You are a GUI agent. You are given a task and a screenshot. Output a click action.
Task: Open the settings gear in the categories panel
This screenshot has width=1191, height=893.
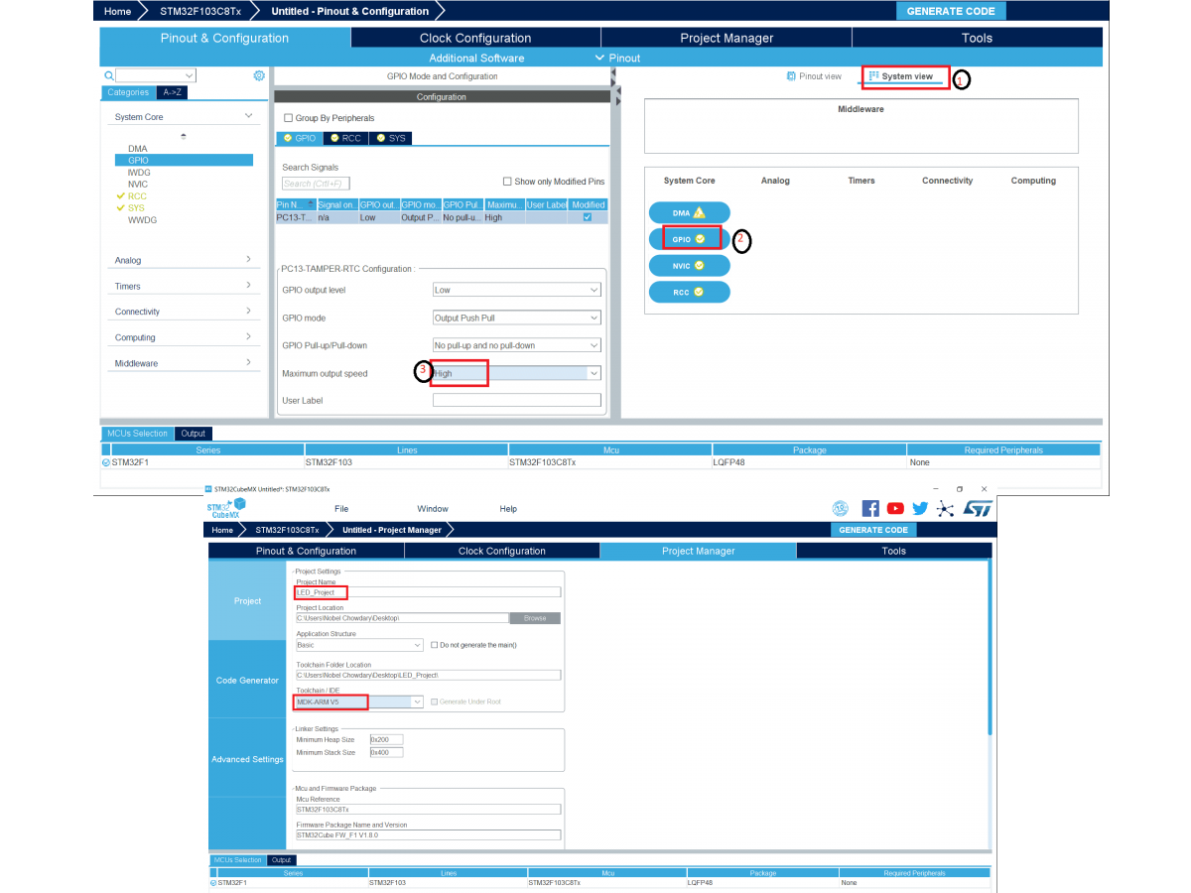pos(259,75)
